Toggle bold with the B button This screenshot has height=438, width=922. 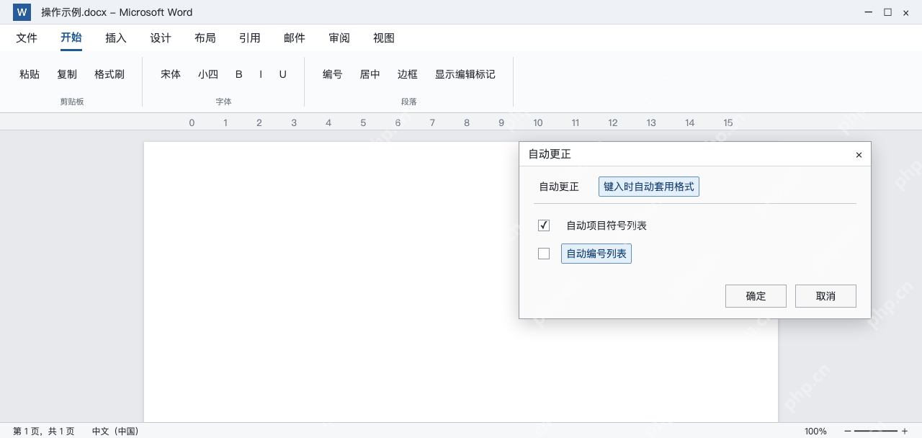click(x=239, y=74)
